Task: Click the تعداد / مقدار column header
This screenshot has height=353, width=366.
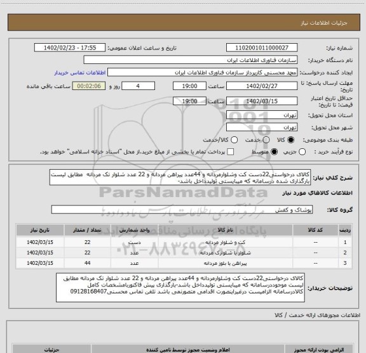Action: [x=87, y=230]
